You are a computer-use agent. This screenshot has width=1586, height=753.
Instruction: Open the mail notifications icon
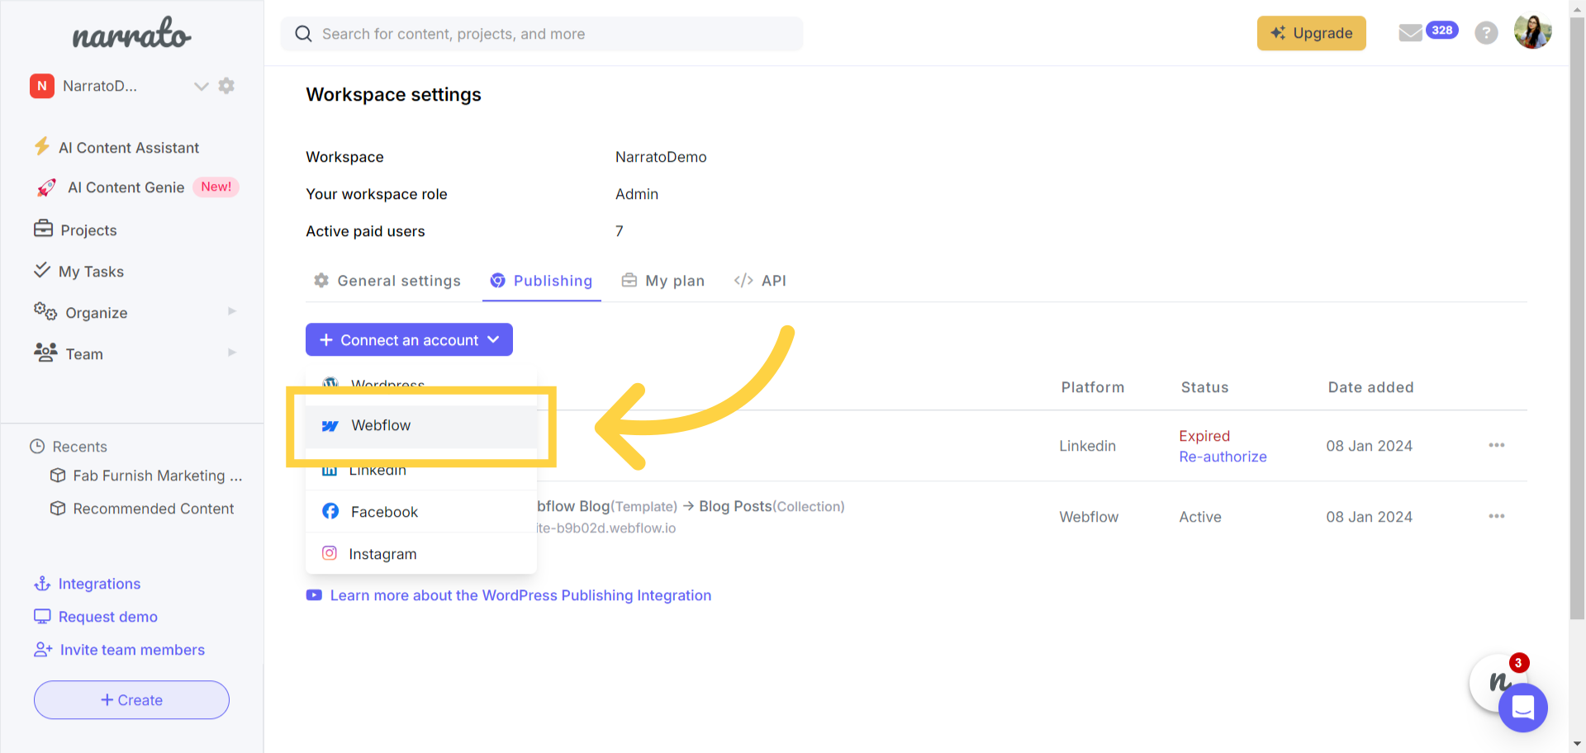tap(1410, 33)
